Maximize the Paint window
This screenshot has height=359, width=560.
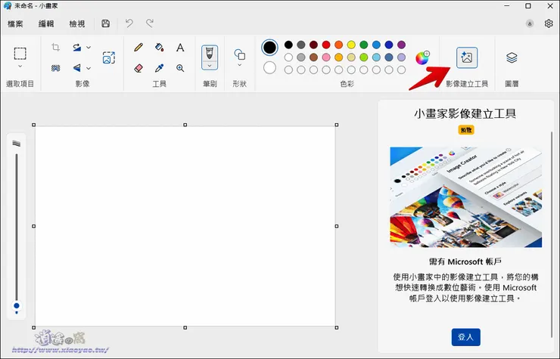click(528, 6)
